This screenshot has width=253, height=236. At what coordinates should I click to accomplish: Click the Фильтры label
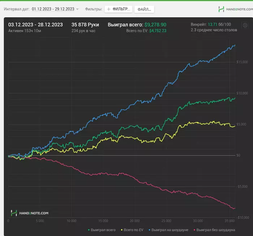(x=94, y=9)
